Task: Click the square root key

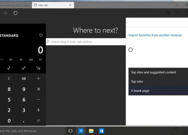Action: 9,68
